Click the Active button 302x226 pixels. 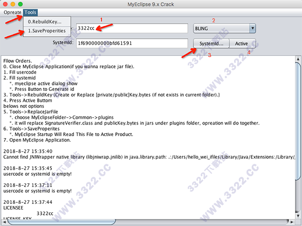pyautogui.click(x=242, y=43)
